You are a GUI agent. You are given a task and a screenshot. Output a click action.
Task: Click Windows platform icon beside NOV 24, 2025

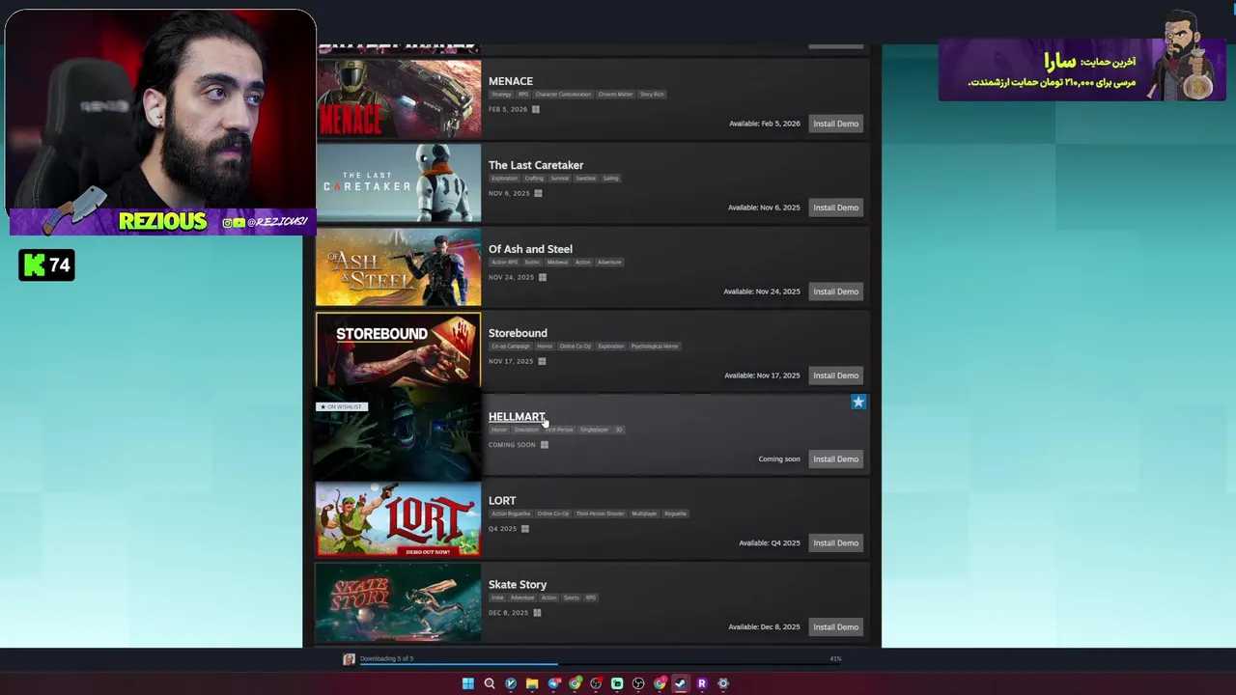tap(542, 277)
